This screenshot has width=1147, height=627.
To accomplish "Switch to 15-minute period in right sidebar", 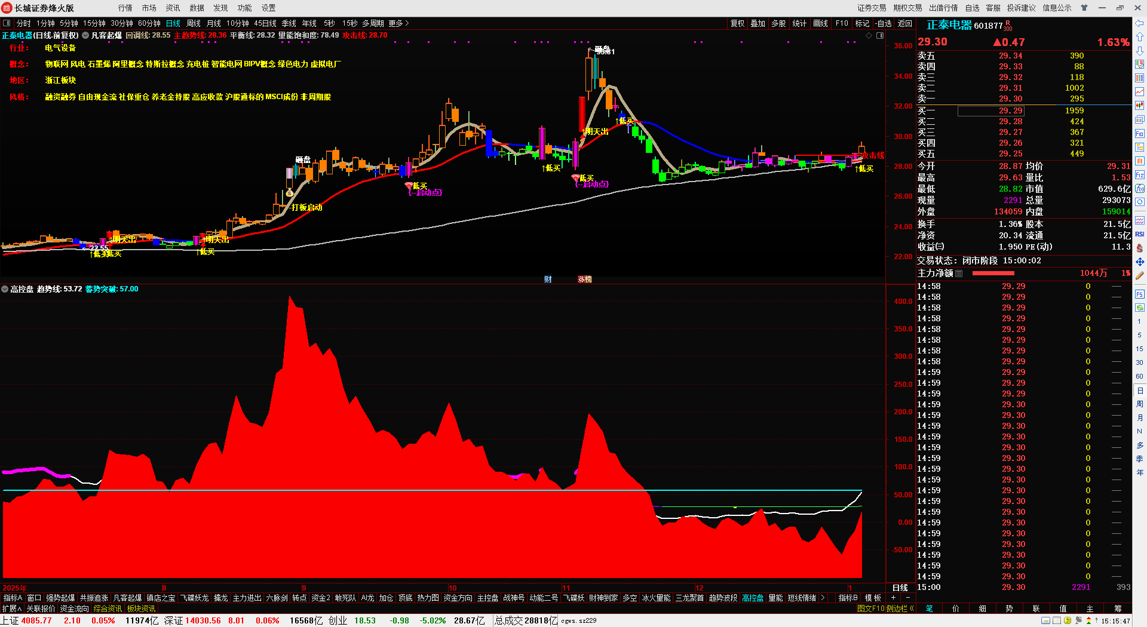I will (x=1140, y=349).
